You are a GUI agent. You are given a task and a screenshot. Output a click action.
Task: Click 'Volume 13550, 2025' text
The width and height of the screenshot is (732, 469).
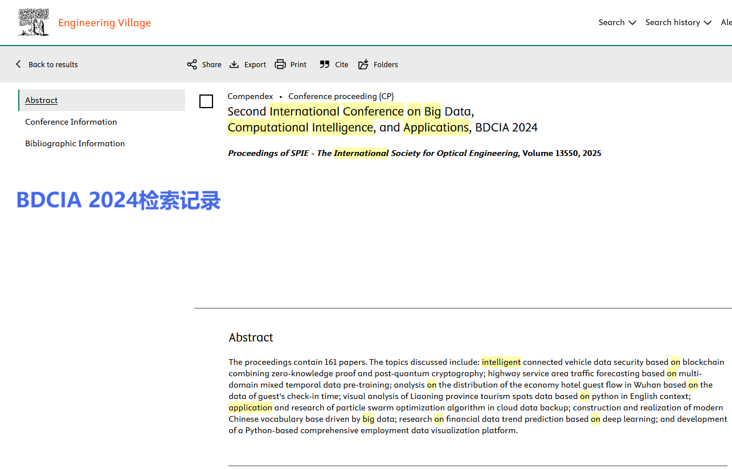pos(562,153)
